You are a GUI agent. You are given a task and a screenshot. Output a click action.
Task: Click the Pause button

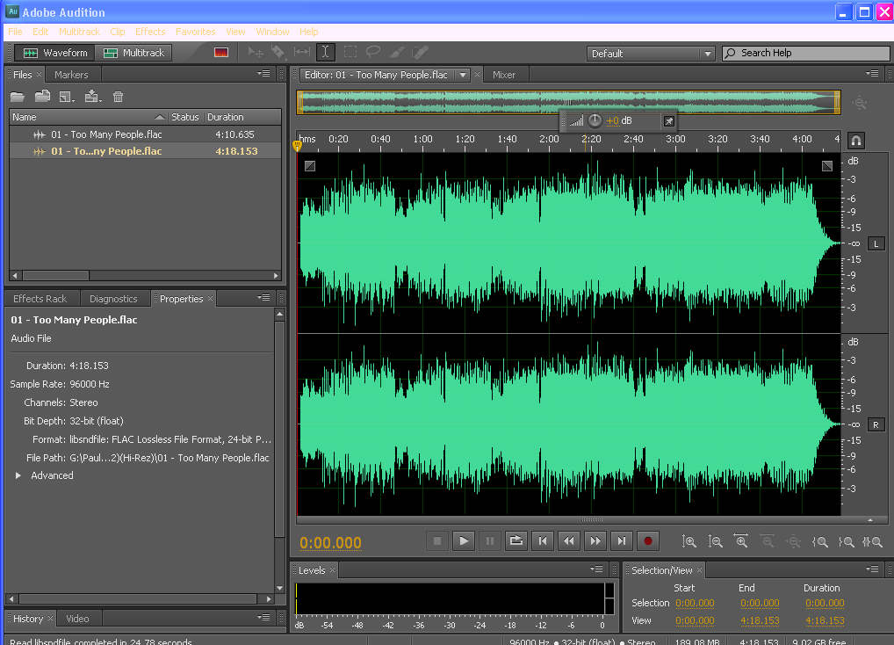tap(490, 541)
